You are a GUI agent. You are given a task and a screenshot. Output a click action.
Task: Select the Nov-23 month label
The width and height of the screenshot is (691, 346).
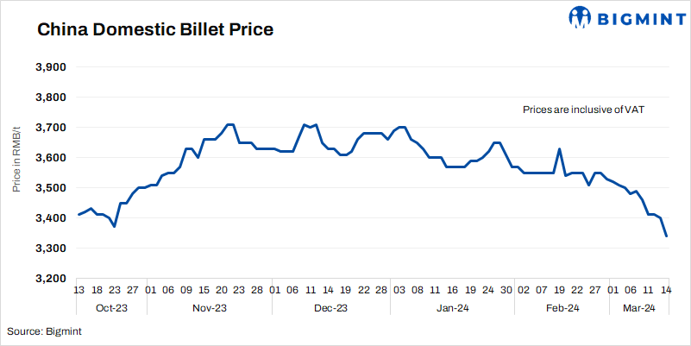click(x=210, y=307)
